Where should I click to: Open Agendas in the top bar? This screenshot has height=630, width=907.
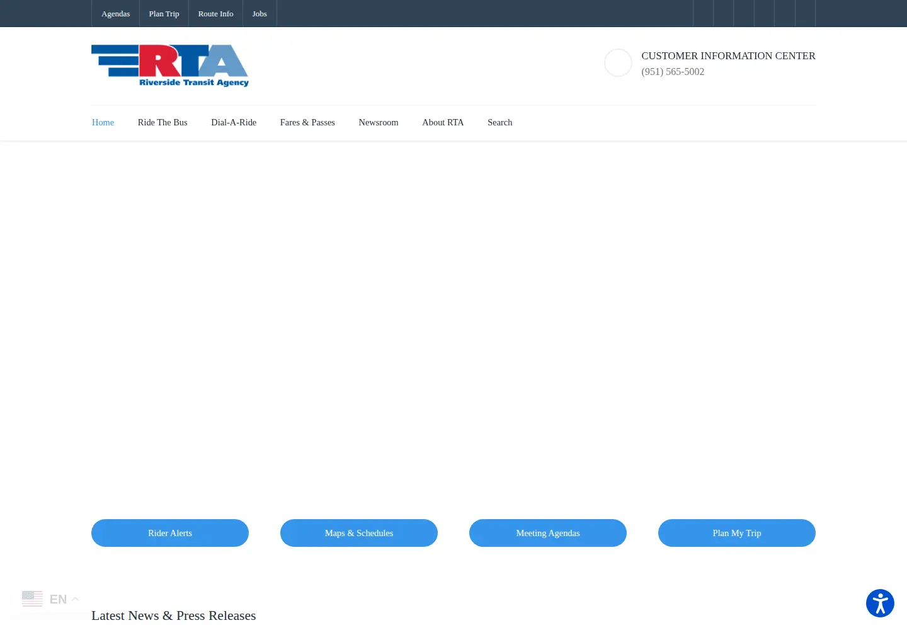pyautogui.click(x=115, y=13)
